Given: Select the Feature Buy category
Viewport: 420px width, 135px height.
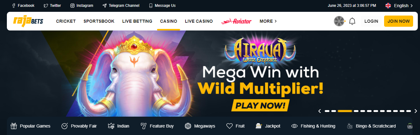Looking at the screenshot, I should coord(157,126).
